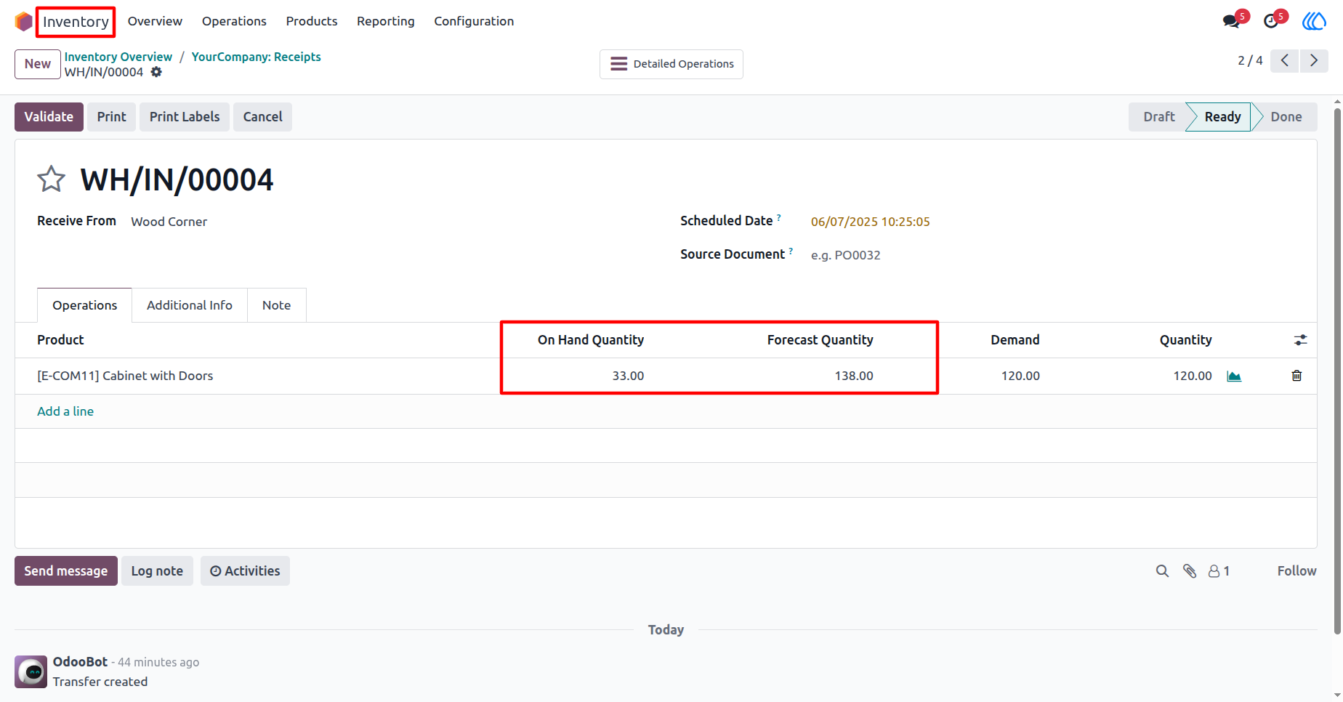Mark transfer as favorite with star
Viewport: 1343px width, 702px height.
click(51, 179)
